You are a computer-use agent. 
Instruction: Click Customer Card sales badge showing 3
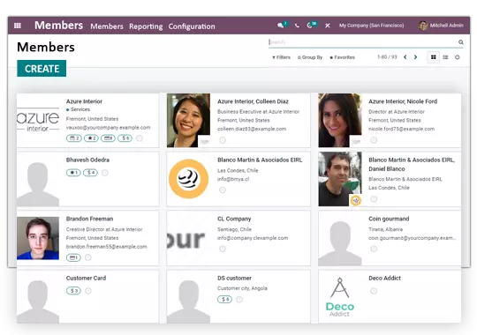(x=73, y=291)
